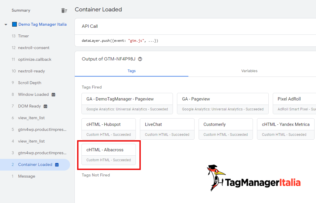Screen dimensions: 316x203
Task: Click the blue container icon for Demo Tag Manager Italia
Action: pyautogui.click(x=14, y=25)
